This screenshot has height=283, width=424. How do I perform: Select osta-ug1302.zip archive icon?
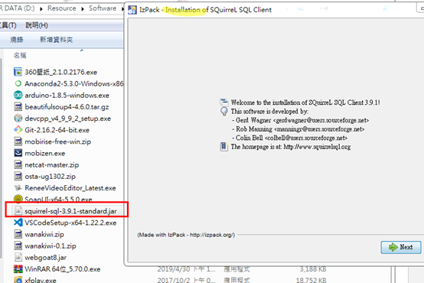coord(18,176)
